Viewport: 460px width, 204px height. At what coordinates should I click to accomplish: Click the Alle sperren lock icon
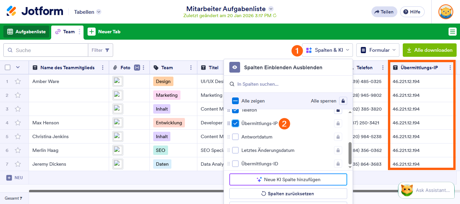343,101
